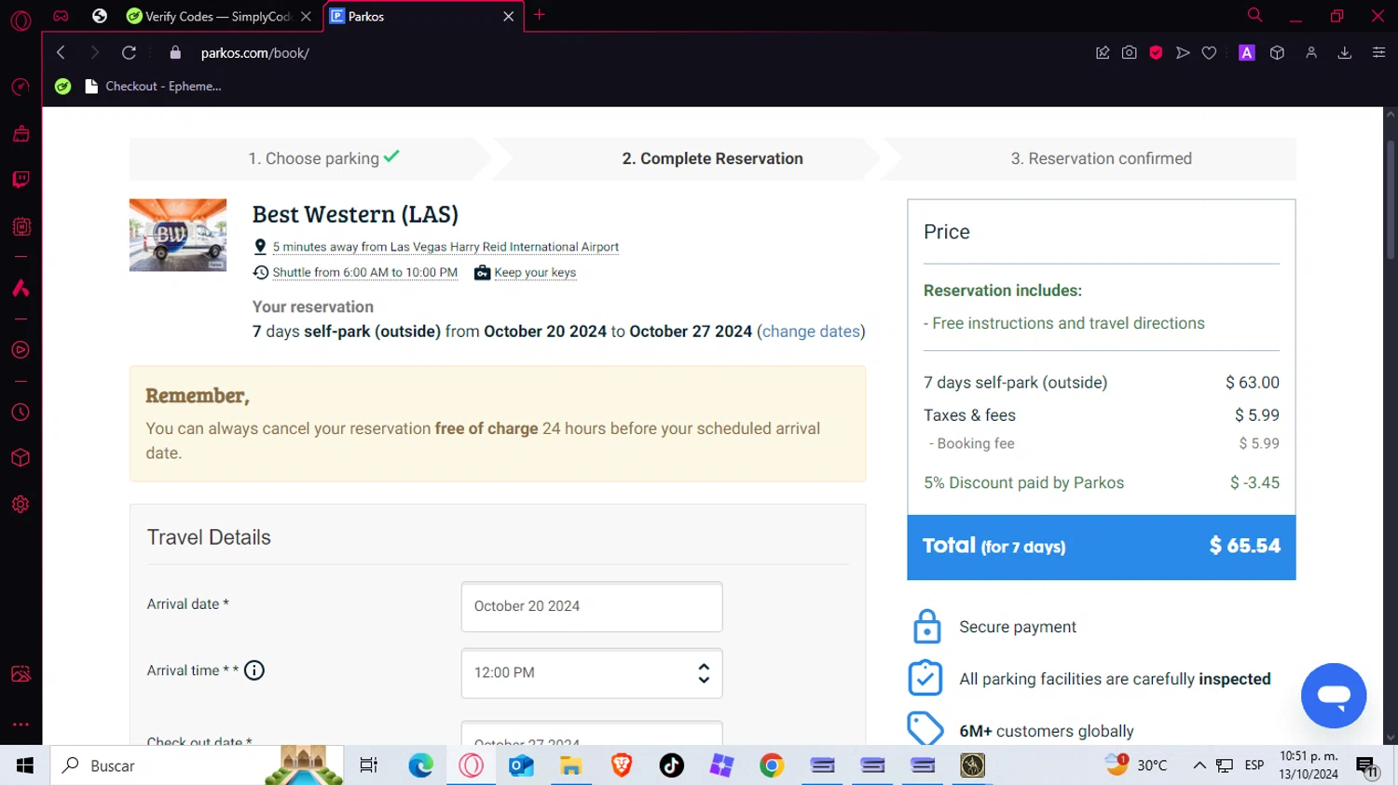Open Task View from the taskbar
Screen dimensions: 1398x785
[x=369, y=765]
